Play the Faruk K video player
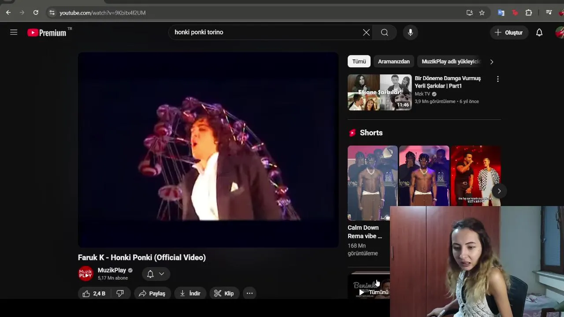This screenshot has height=317, width=564. 208,150
